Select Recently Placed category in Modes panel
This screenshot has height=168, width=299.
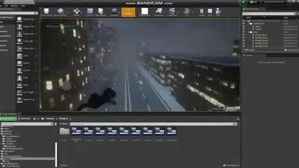point(7,17)
